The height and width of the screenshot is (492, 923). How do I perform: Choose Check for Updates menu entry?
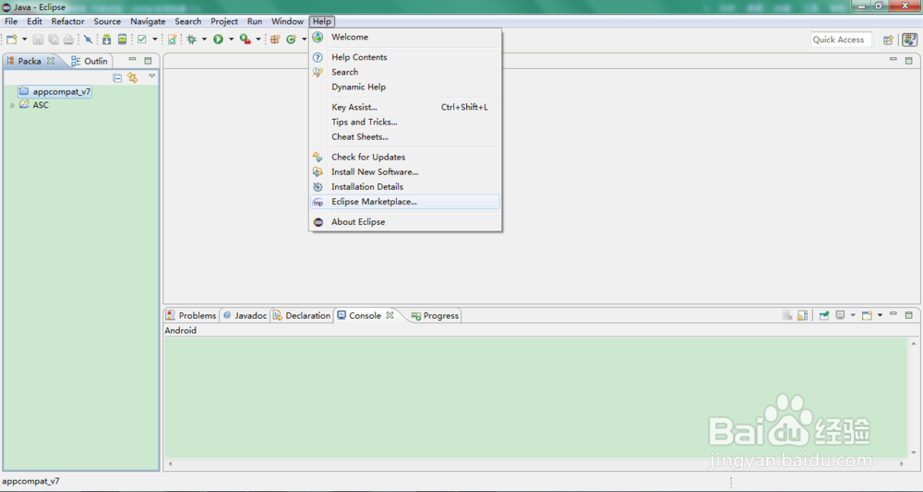(x=405, y=157)
